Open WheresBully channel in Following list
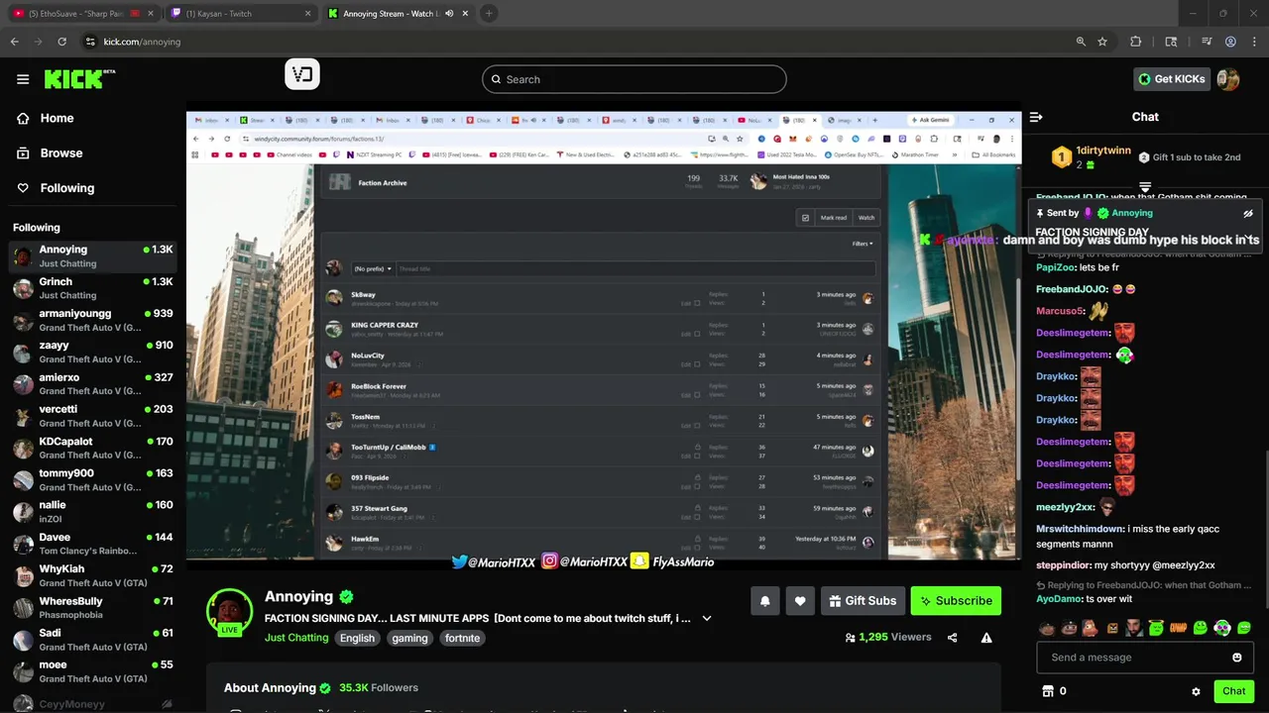Screen dimensions: 1269x713 92,608
